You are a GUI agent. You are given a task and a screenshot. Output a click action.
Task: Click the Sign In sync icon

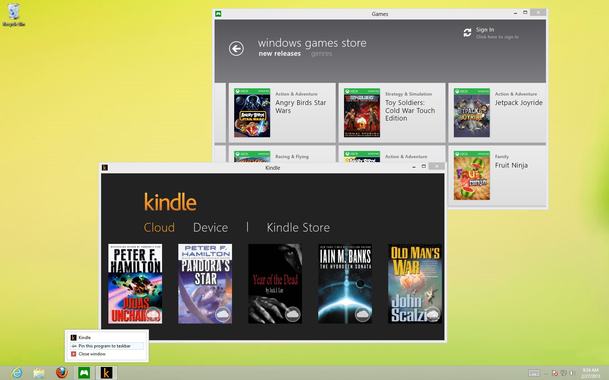[467, 33]
